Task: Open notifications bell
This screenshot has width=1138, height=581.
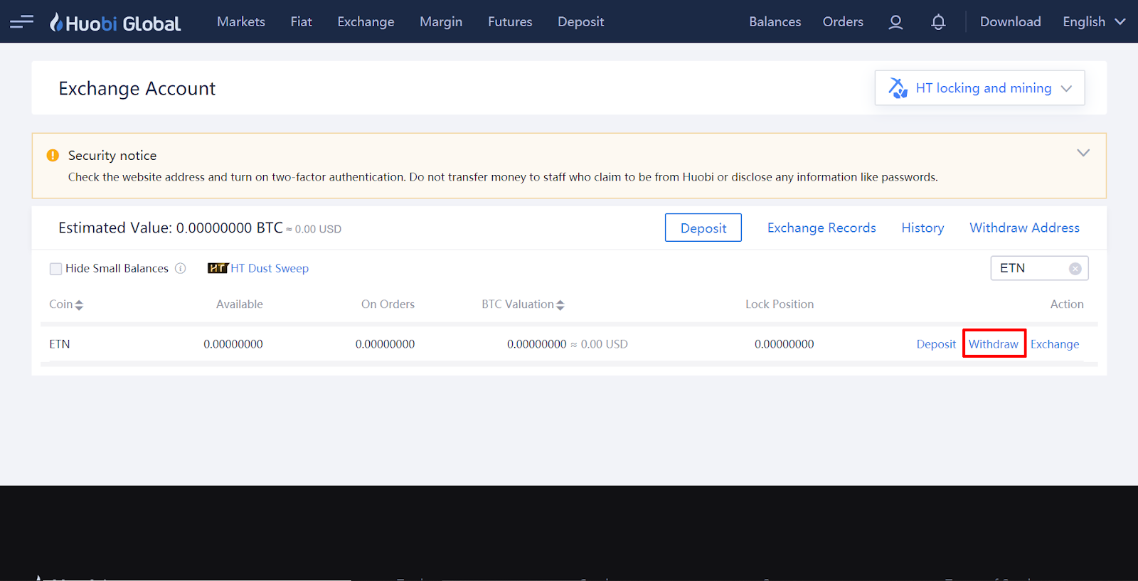Action: [x=938, y=22]
